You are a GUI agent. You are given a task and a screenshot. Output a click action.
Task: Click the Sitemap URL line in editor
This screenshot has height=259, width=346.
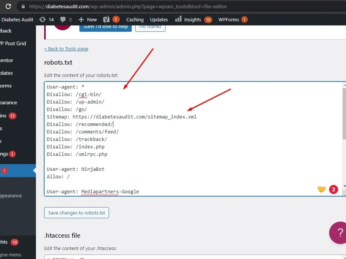point(121,117)
